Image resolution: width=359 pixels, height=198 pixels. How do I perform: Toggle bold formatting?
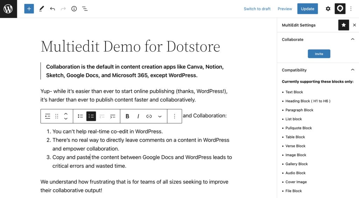(x=127, y=116)
